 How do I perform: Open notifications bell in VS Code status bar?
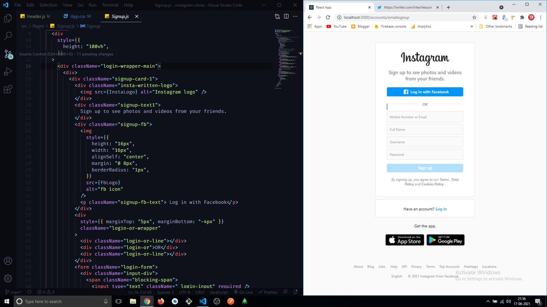tap(295, 292)
